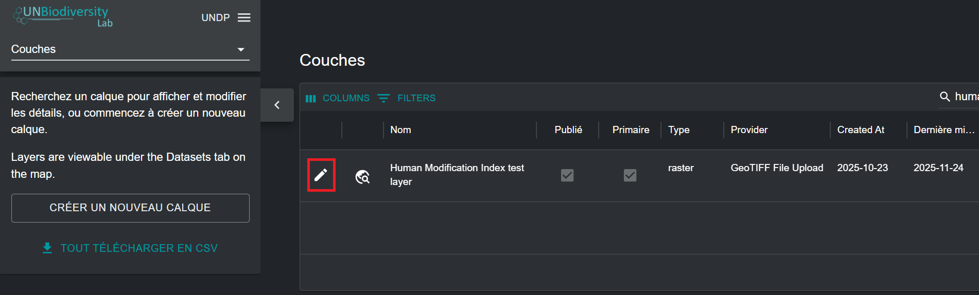Click the CSV download arrow icon
This screenshot has width=979, height=295.
click(x=47, y=248)
